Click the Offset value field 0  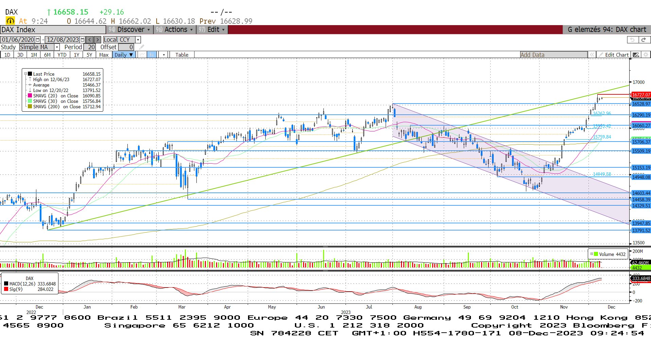[126, 47]
